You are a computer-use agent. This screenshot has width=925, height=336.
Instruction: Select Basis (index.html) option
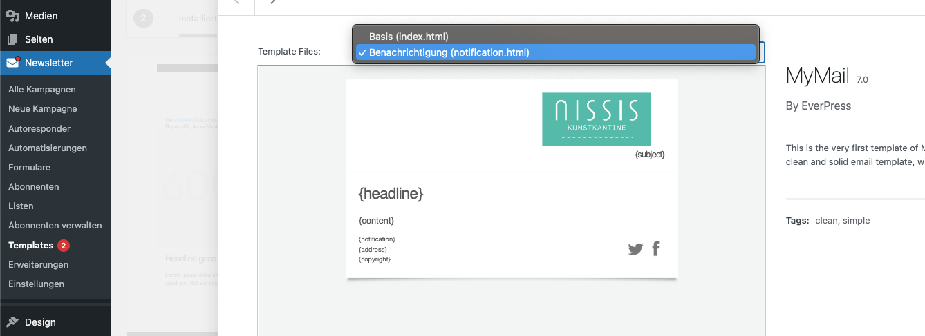pyautogui.click(x=409, y=37)
